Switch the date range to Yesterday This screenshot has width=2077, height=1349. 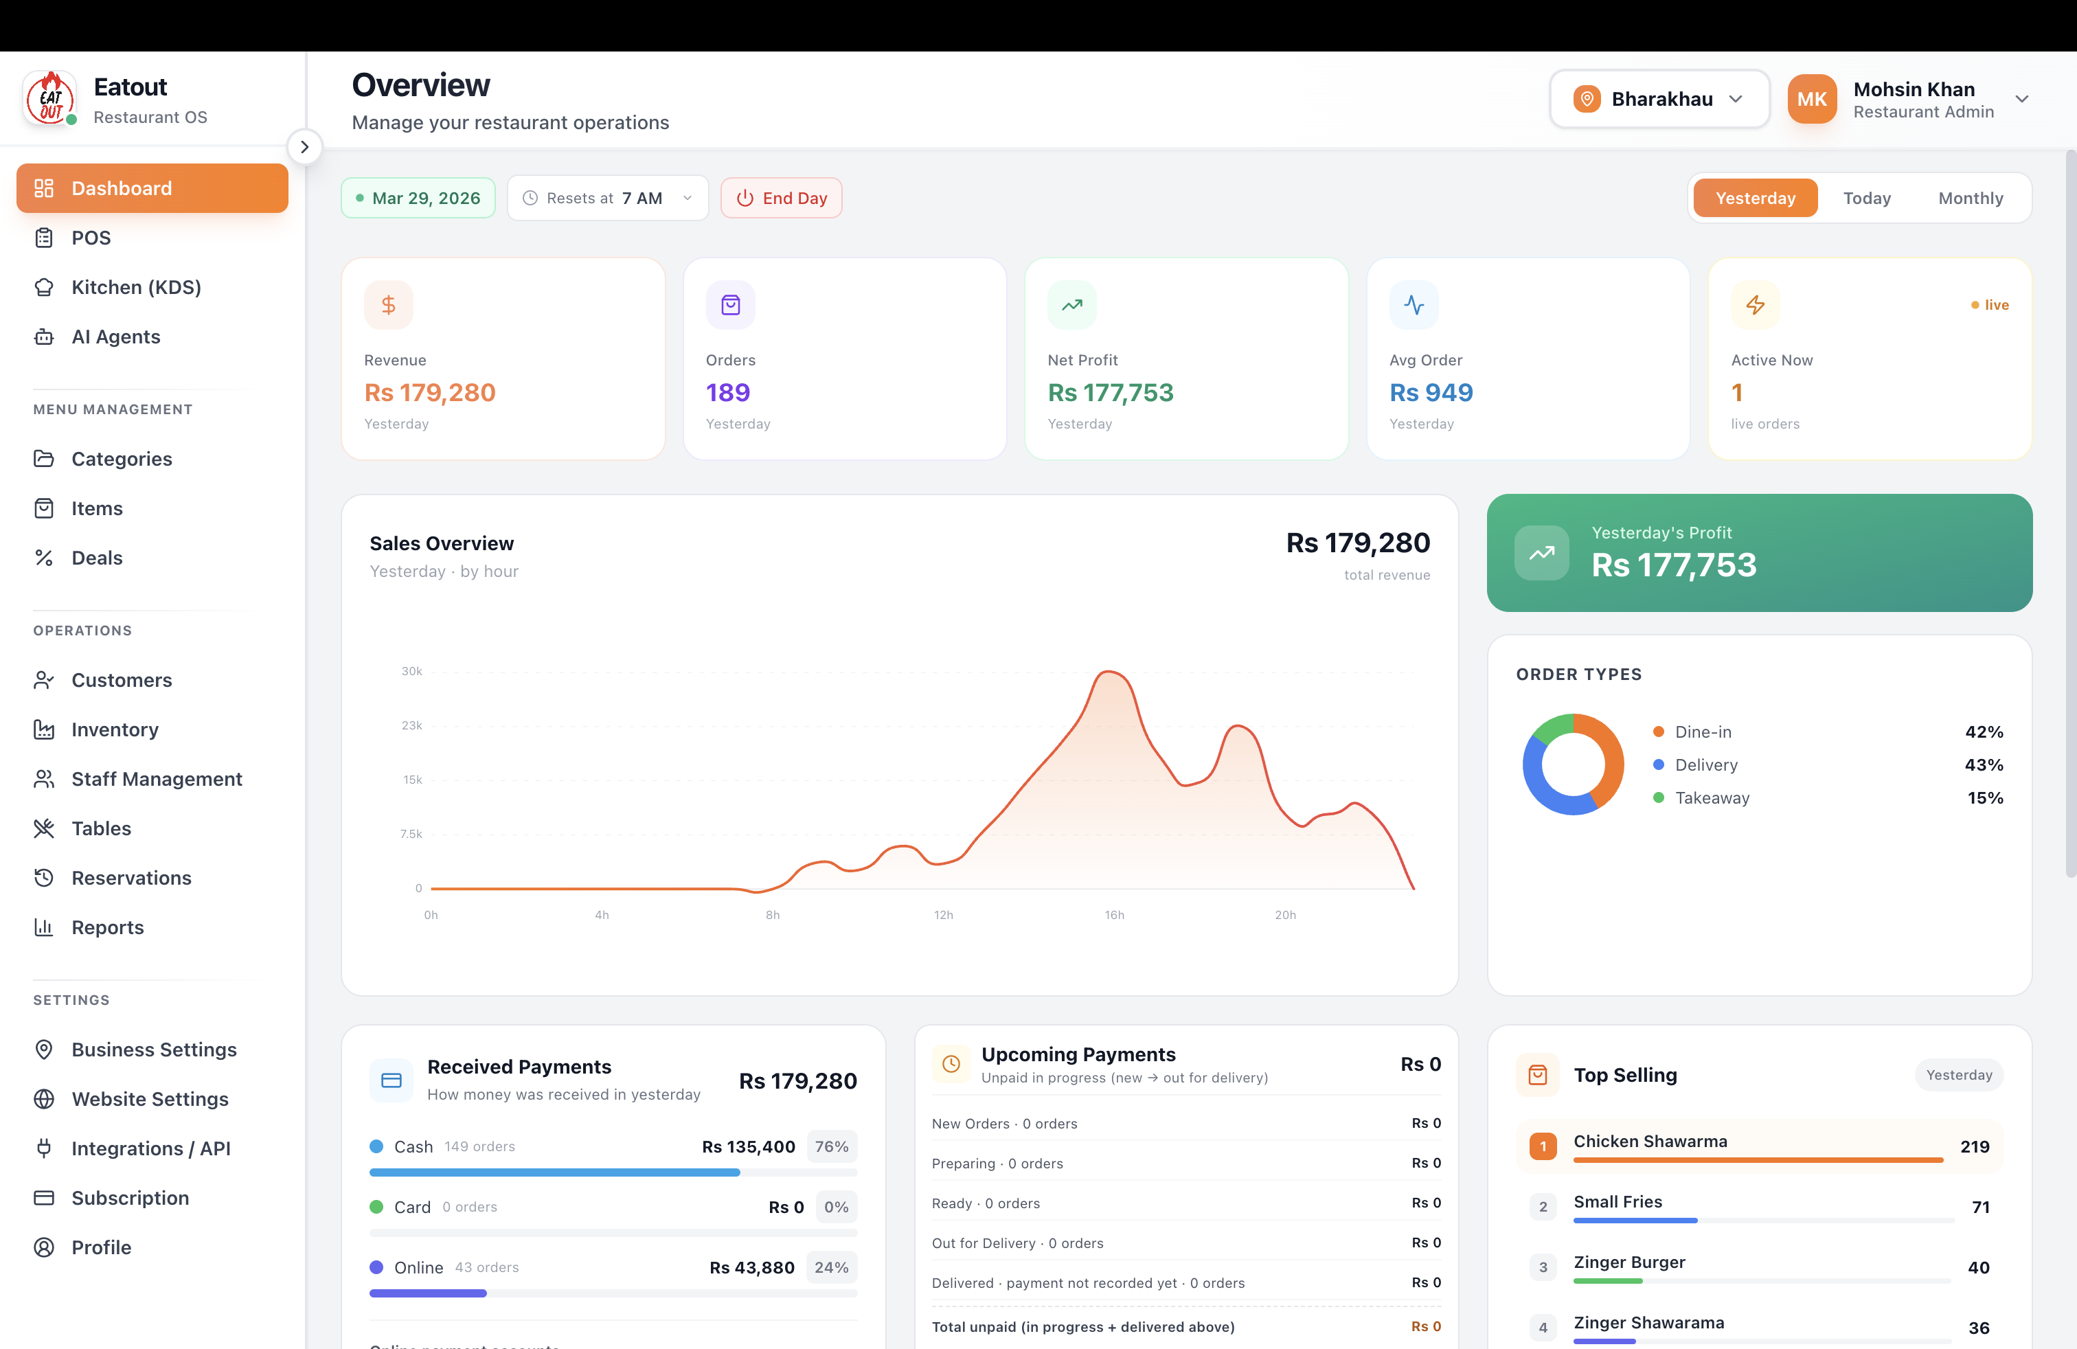(1755, 198)
